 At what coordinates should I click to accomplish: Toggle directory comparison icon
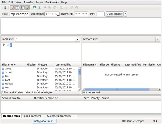[67, 7]
